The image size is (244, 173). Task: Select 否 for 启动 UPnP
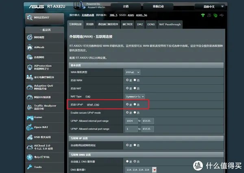point(135,104)
